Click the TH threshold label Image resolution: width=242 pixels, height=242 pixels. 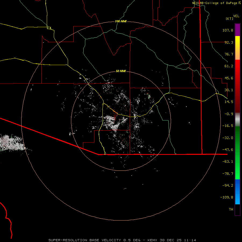(231, 209)
